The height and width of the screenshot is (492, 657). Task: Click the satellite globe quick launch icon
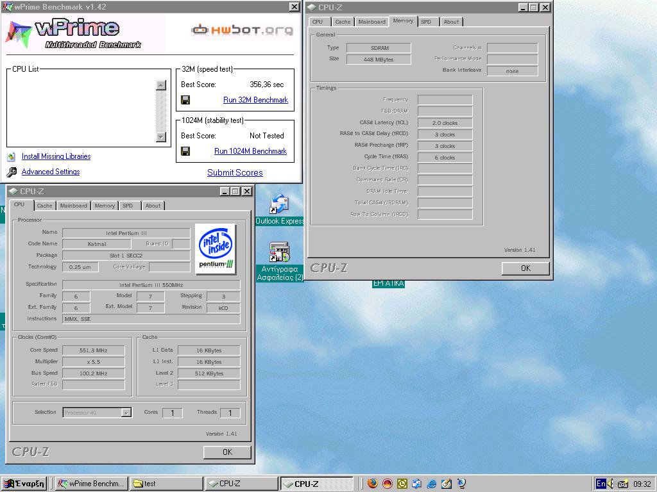point(461,484)
